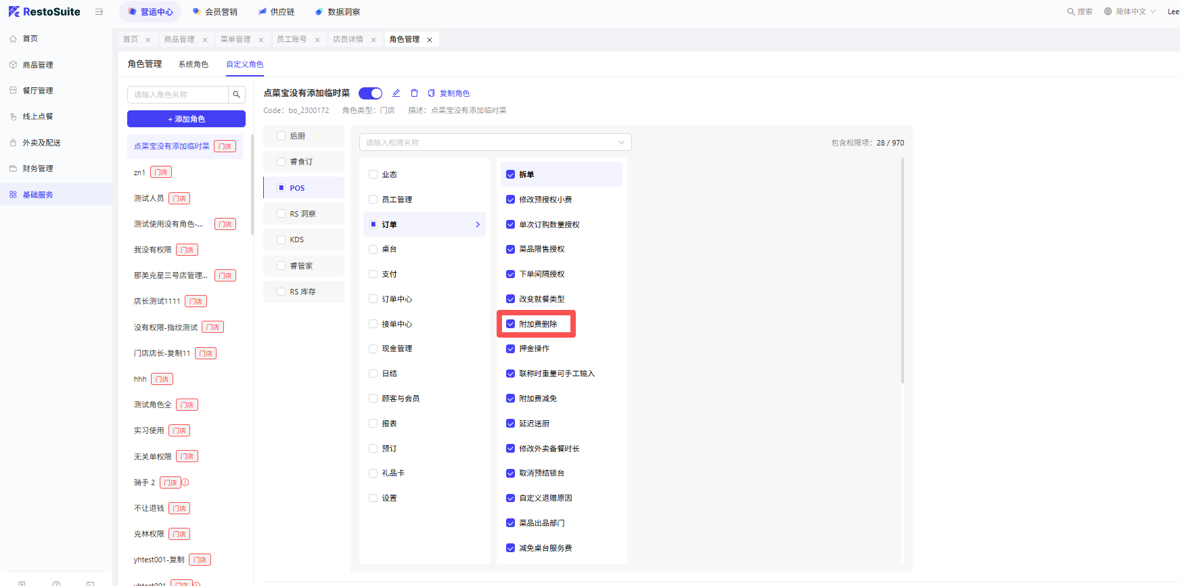Click the edit pencil icon beside role name
Screen dimensions: 1180x586
tap(396, 93)
